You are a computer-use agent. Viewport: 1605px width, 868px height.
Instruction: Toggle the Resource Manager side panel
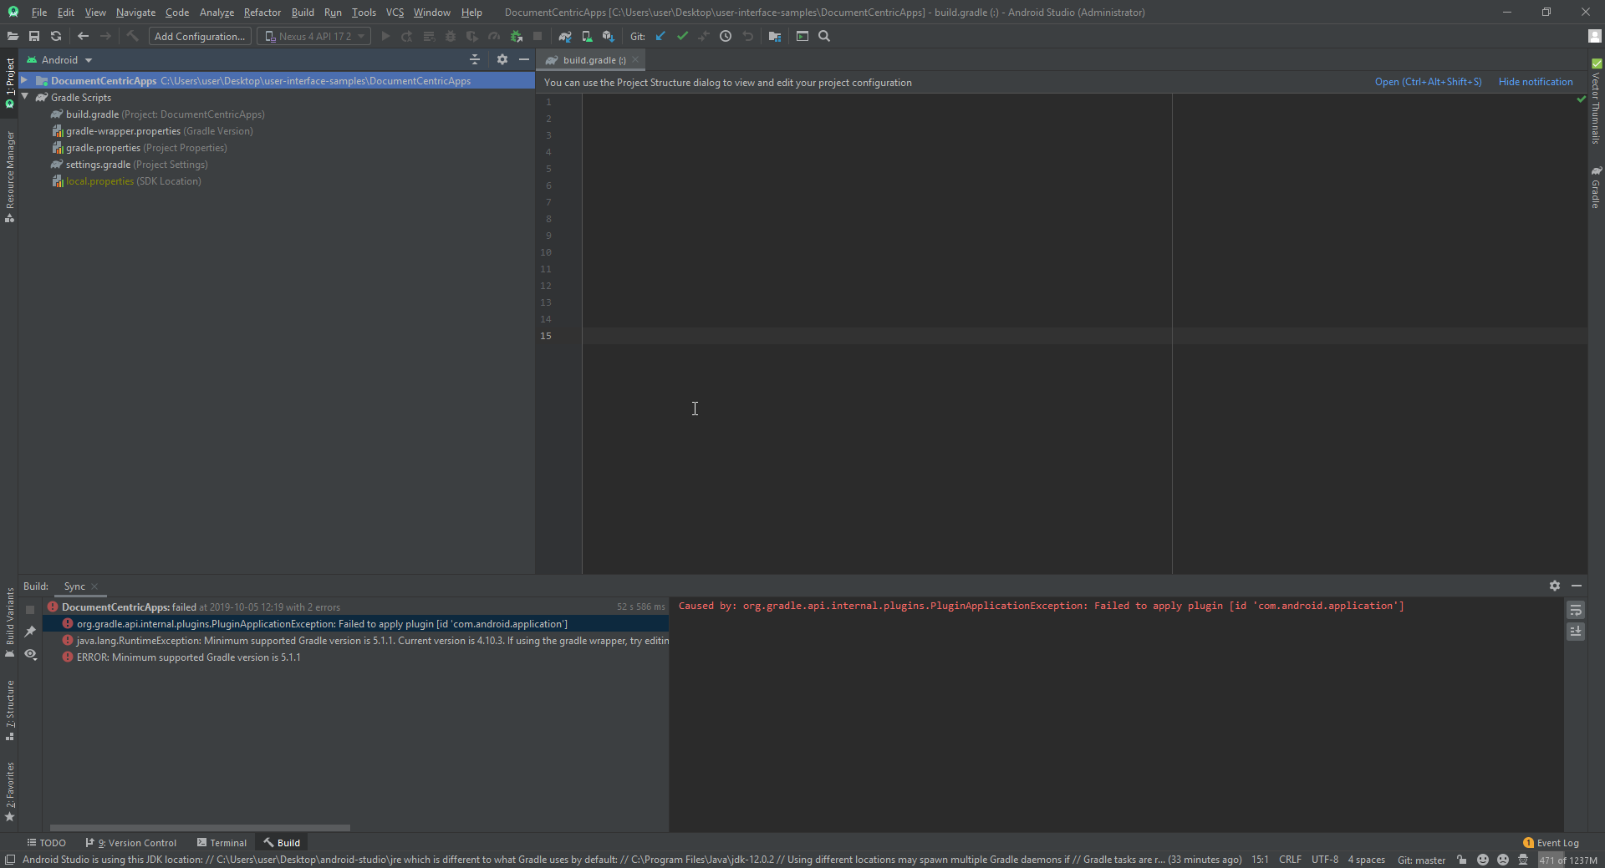pyautogui.click(x=10, y=176)
